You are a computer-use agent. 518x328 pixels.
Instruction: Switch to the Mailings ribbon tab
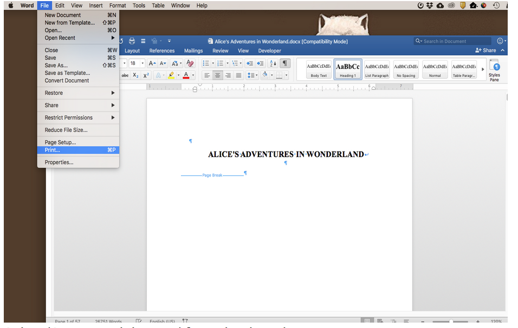[x=193, y=51]
